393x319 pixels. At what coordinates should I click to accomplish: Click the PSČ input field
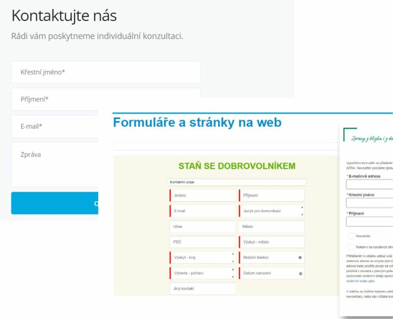point(203,242)
